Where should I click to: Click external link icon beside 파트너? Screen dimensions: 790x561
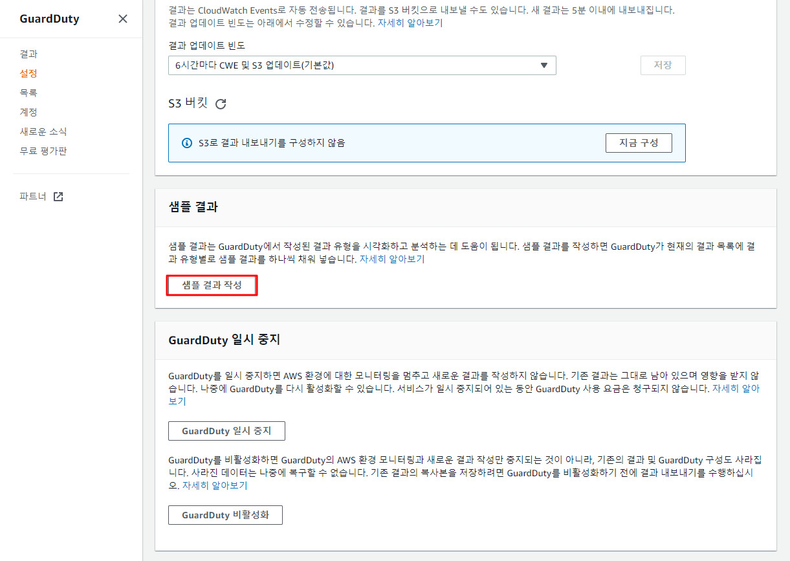point(58,197)
